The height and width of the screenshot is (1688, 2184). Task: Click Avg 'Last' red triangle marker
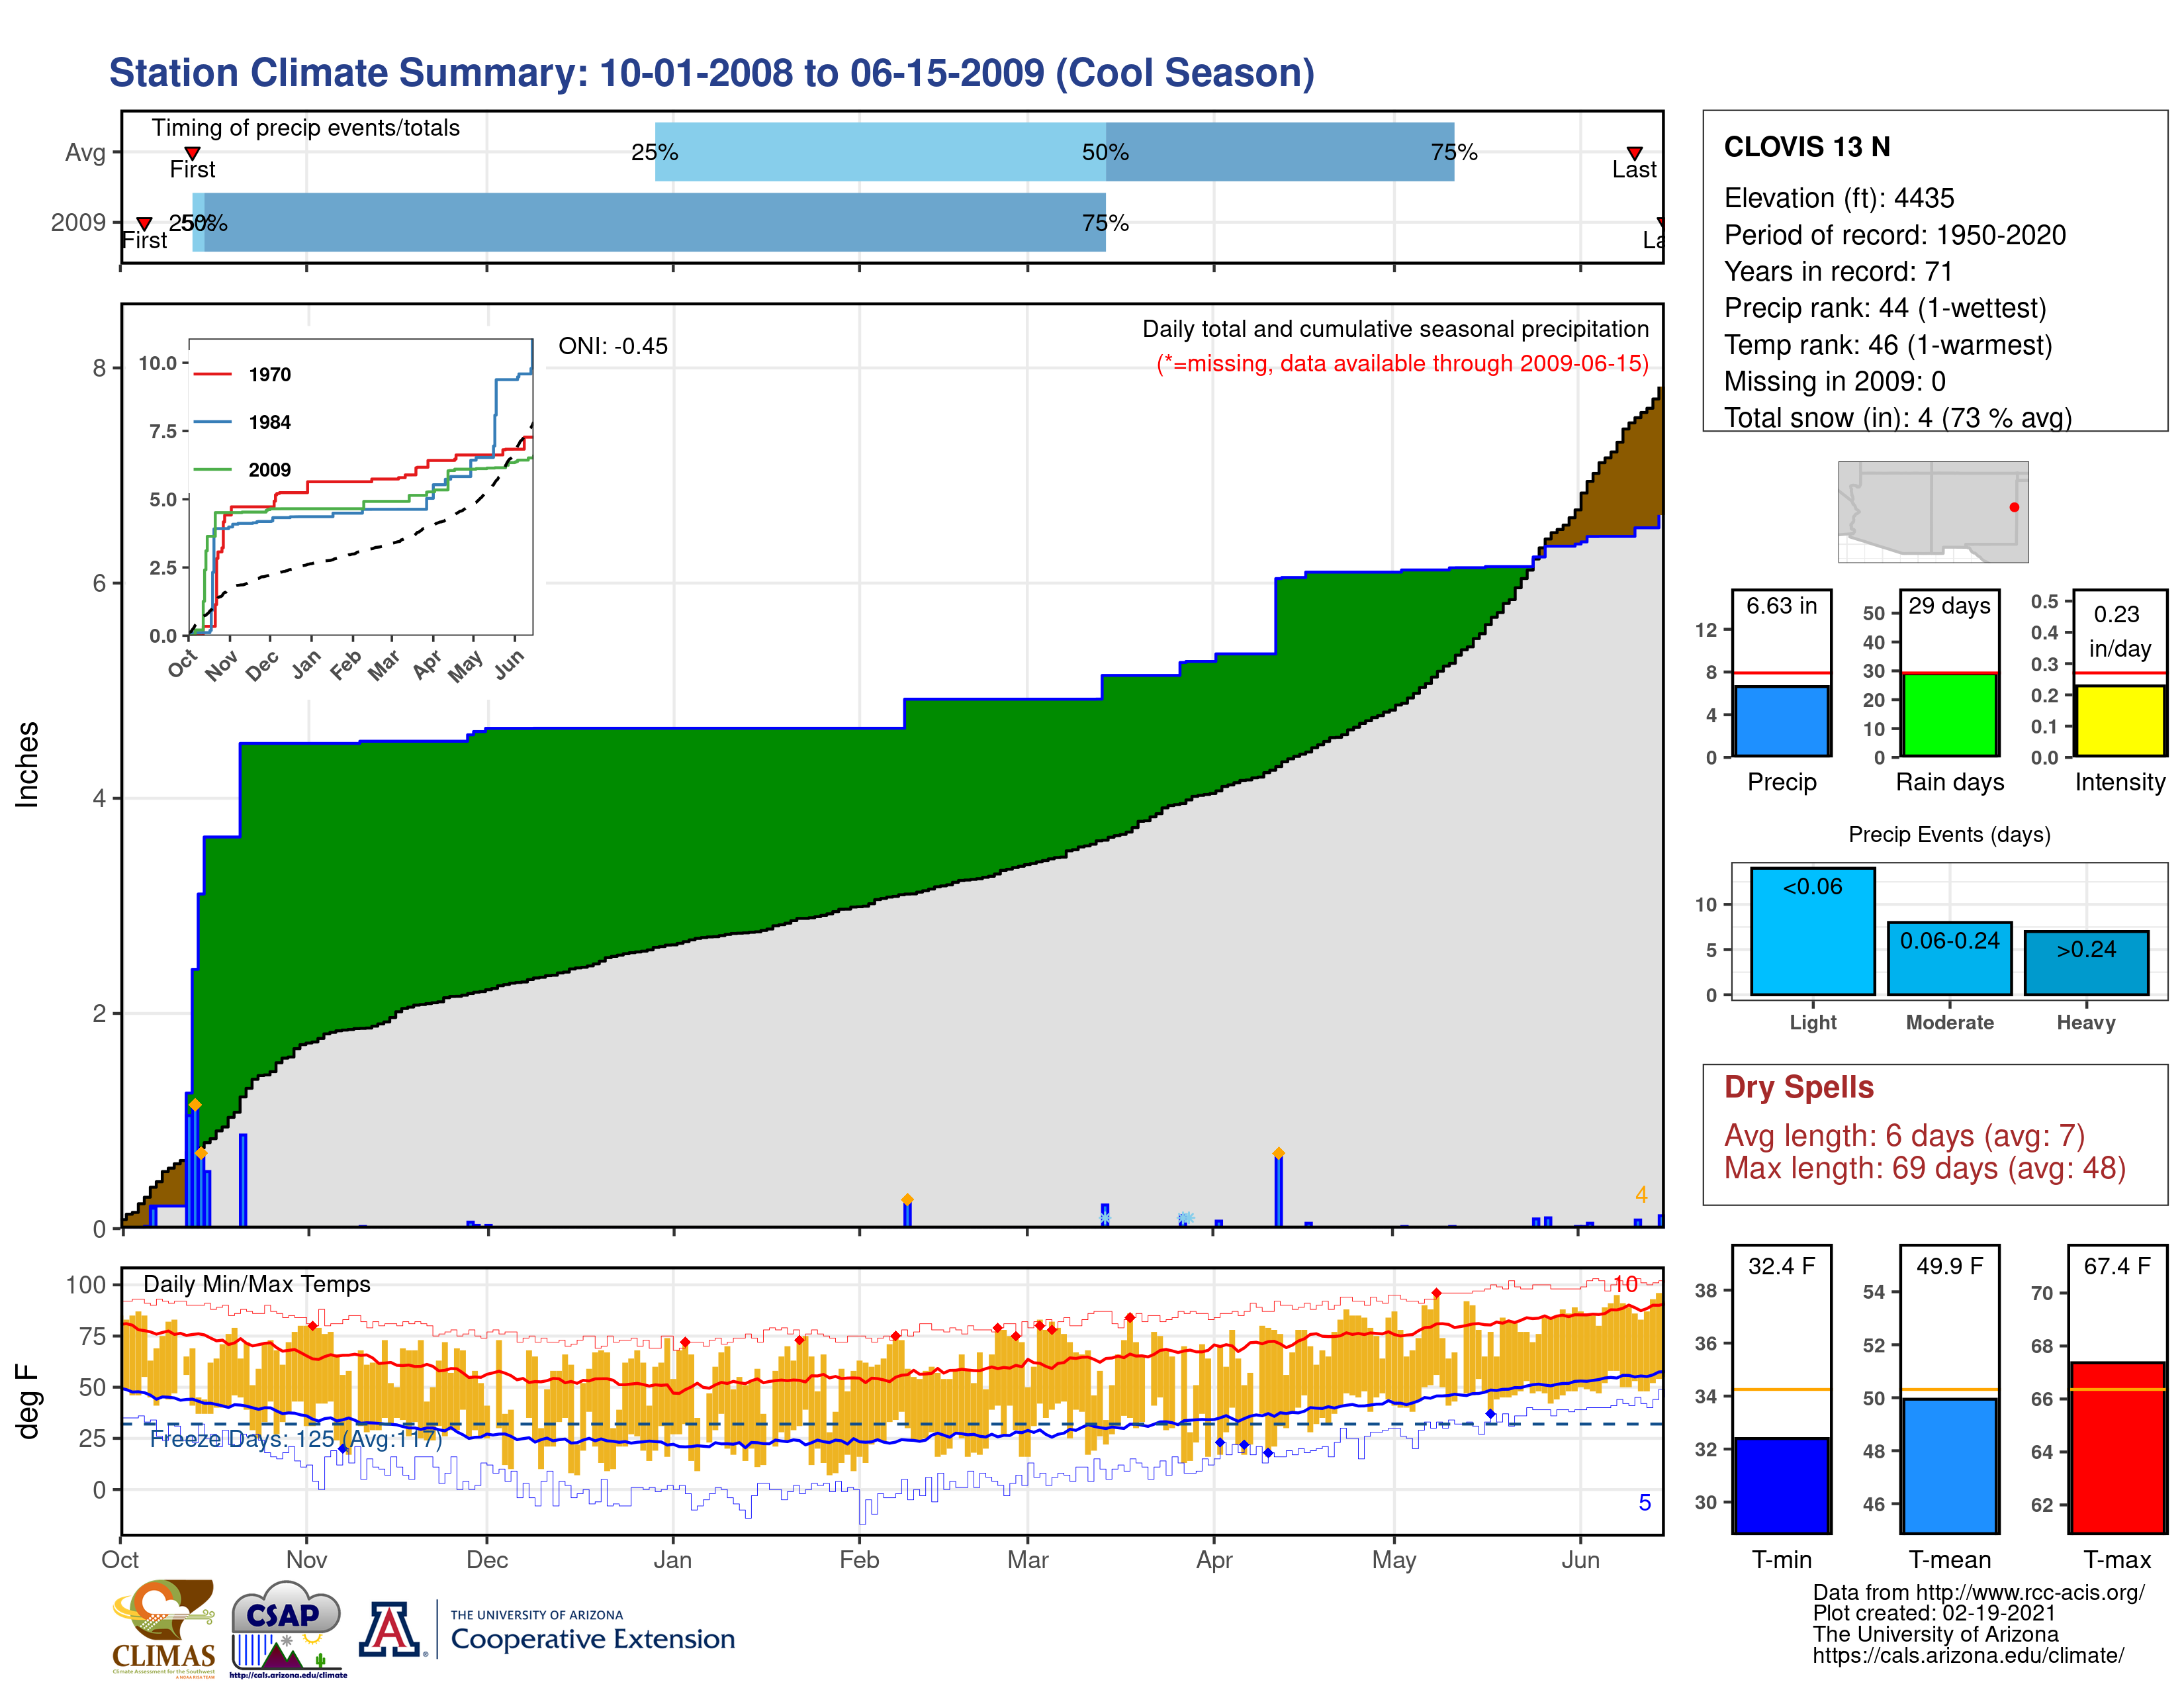click(x=1634, y=153)
